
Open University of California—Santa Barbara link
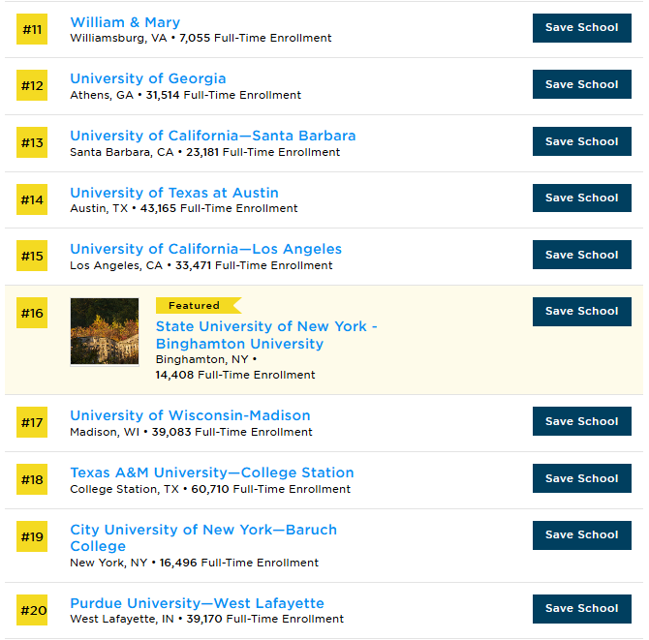pyautogui.click(x=213, y=136)
